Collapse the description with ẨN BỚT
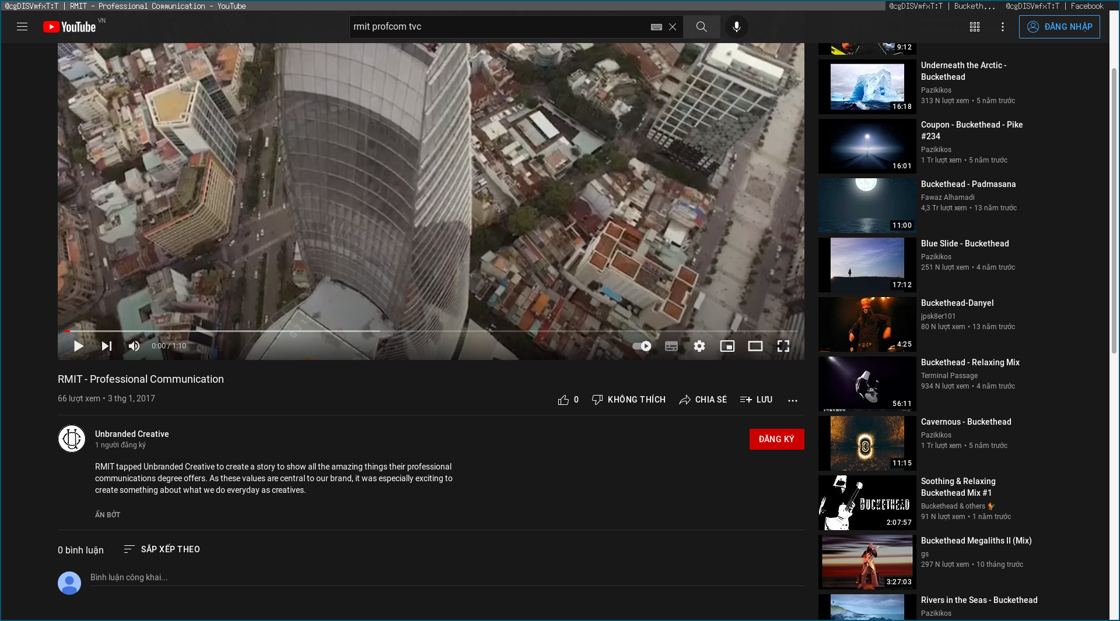The height and width of the screenshot is (621, 1120). pos(108,515)
